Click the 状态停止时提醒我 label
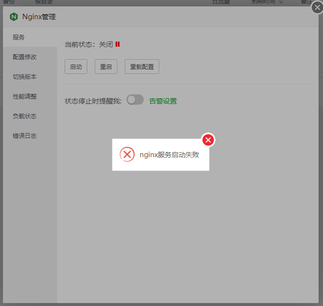 (x=93, y=101)
